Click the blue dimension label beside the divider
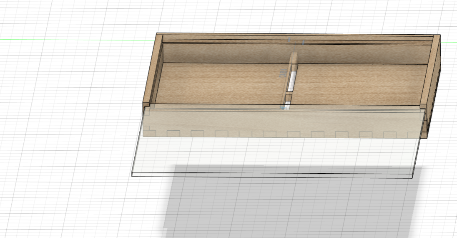457x238 pixels. (x=283, y=73)
